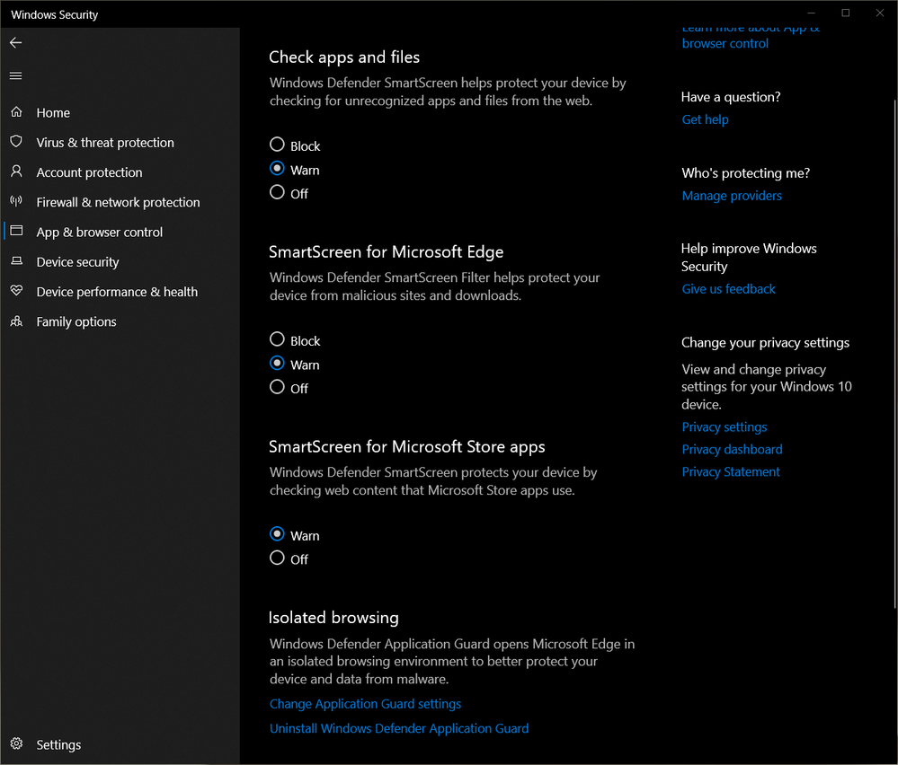Click the SmartScreen for Microsoft Store apps heading

(406, 447)
